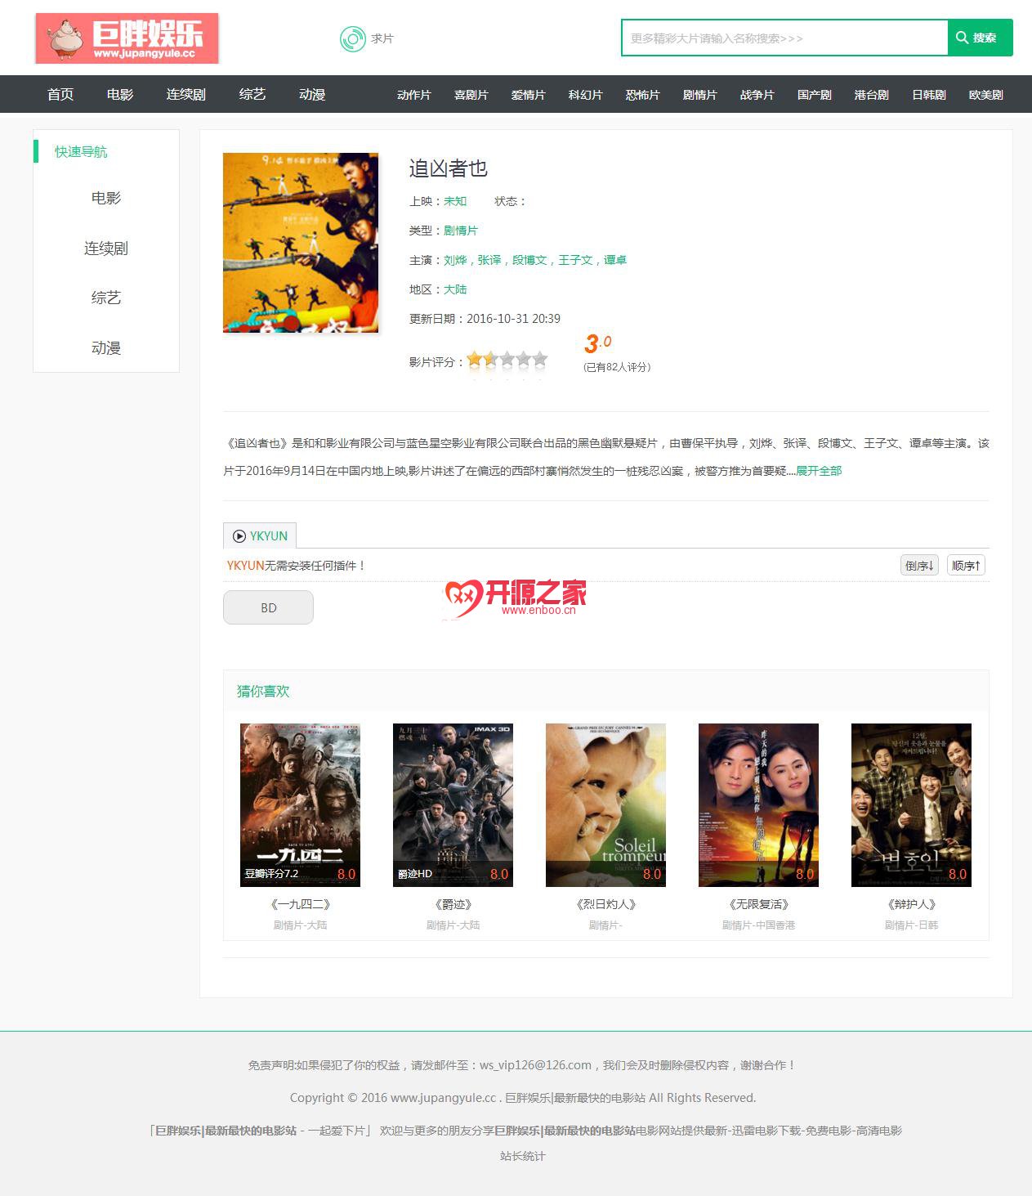Screen dimensions: 1032x1196
Task: Click the 《辩护人》 title link
Action: coord(911,904)
